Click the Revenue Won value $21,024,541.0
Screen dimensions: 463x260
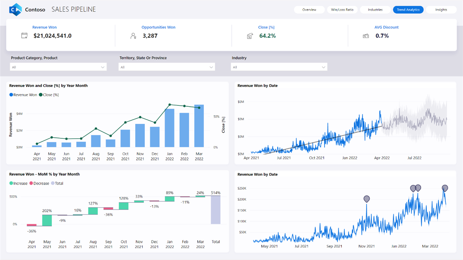click(52, 36)
